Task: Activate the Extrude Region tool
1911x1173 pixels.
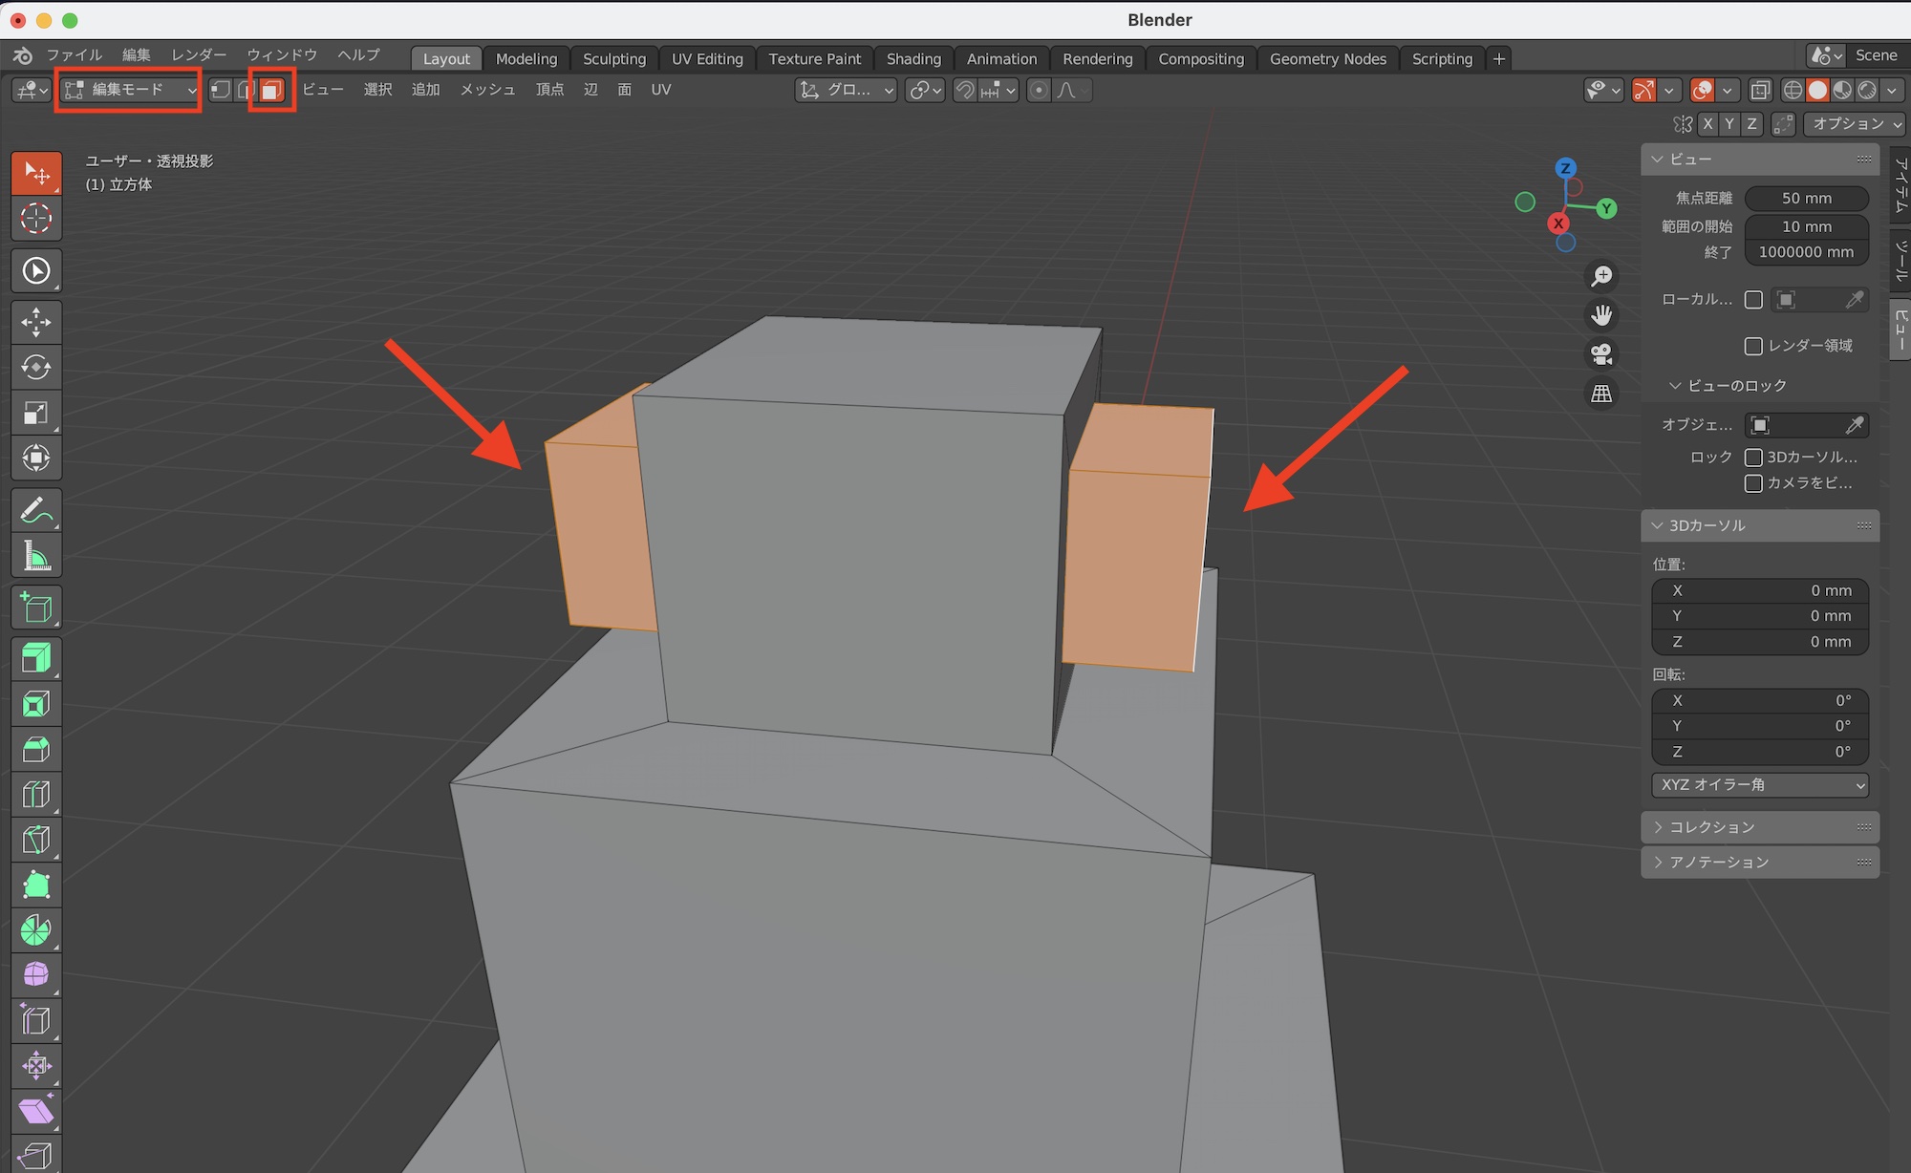Action: click(x=36, y=658)
